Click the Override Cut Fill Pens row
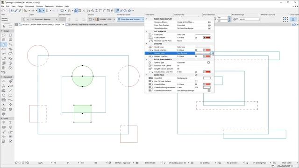This screenshot has width=299, height=168. pos(179,41)
